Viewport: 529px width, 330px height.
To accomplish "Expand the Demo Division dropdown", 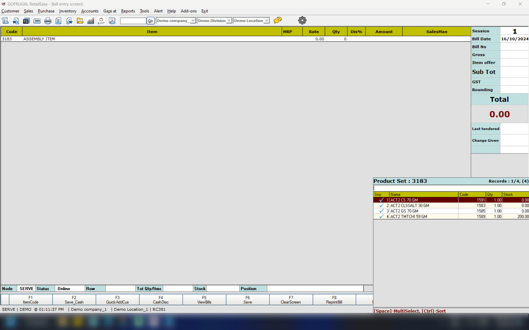I will pos(229,21).
